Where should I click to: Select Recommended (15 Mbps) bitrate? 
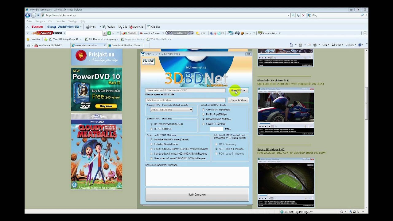point(204,119)
